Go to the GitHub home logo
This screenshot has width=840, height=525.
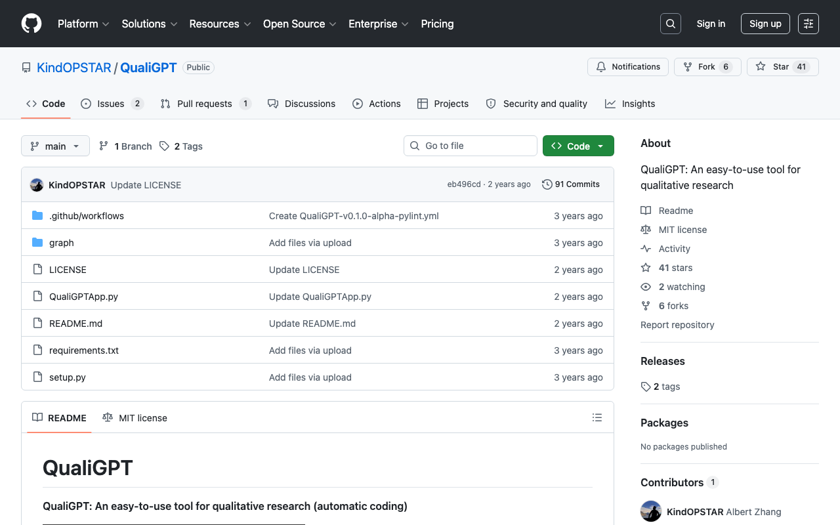[31, 24]
